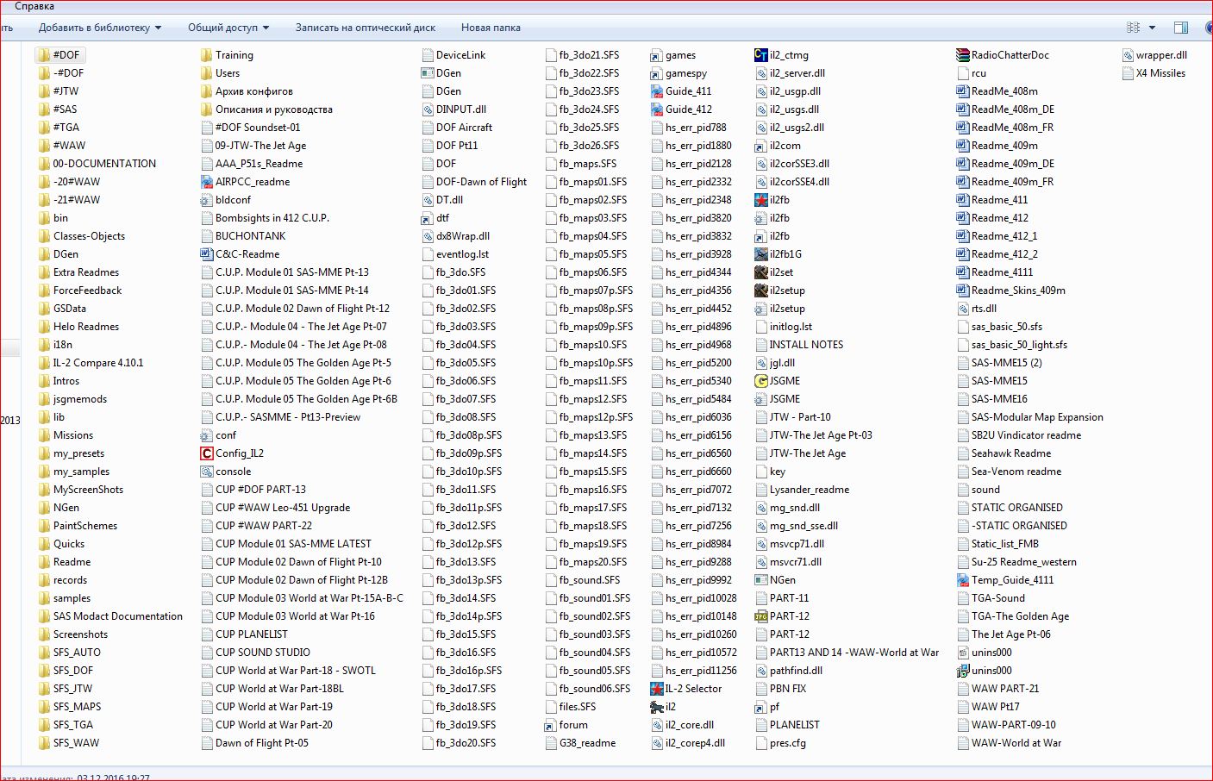The height and width of the screenshot is (781, 1213).
Task: Toggle the preview pane toolbar icon
Action: click(1182, 28)
